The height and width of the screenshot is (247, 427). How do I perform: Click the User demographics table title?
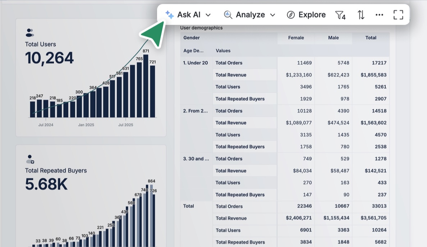tap(202, 28)
